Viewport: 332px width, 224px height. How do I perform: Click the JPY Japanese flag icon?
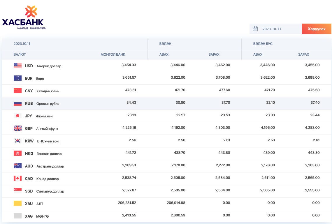pos(17,116)
